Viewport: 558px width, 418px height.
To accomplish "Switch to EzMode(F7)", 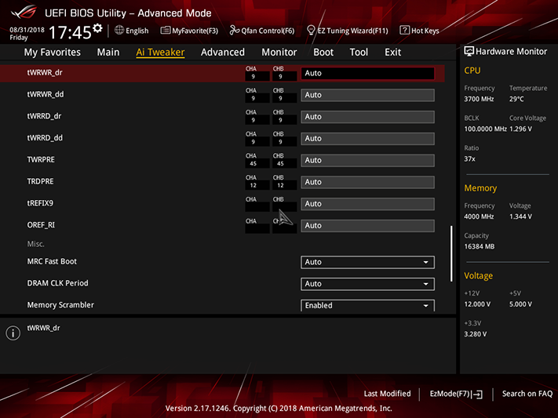I will tap(456, 394).
